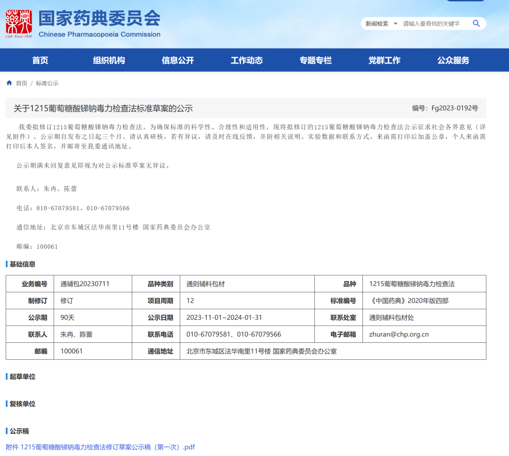509x456 pixels.
Task: Click the 公示期满未回复意见 paragraph
Action: click(x=93, y=166)
